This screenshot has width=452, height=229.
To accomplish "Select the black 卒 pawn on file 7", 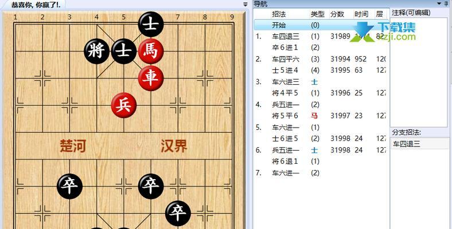I will (178, 213).
